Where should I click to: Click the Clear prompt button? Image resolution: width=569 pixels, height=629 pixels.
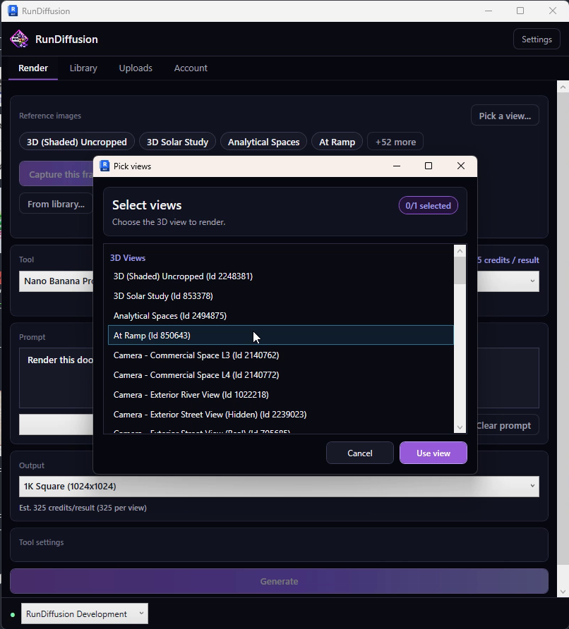pos(508,425)
